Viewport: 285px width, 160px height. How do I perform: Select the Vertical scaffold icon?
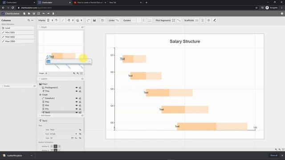coord(203,20)
